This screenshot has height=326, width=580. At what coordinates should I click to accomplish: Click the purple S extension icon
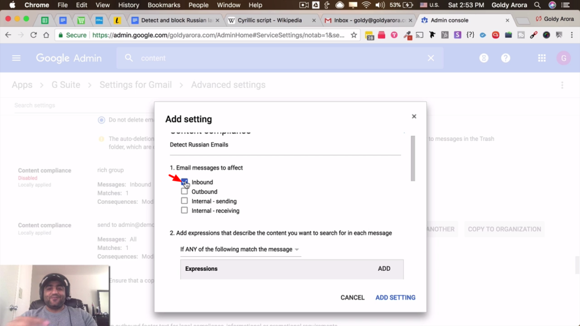[x=458, y=35]
